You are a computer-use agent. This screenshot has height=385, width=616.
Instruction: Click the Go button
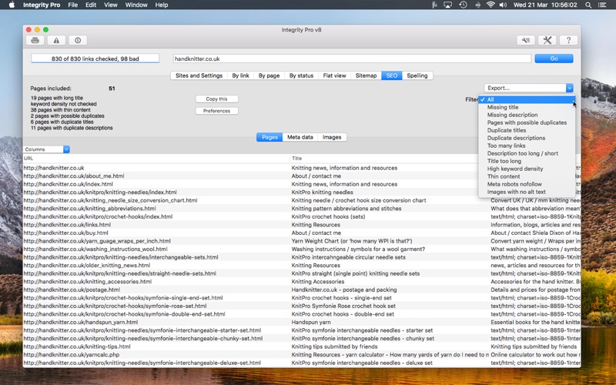point(554,59)
